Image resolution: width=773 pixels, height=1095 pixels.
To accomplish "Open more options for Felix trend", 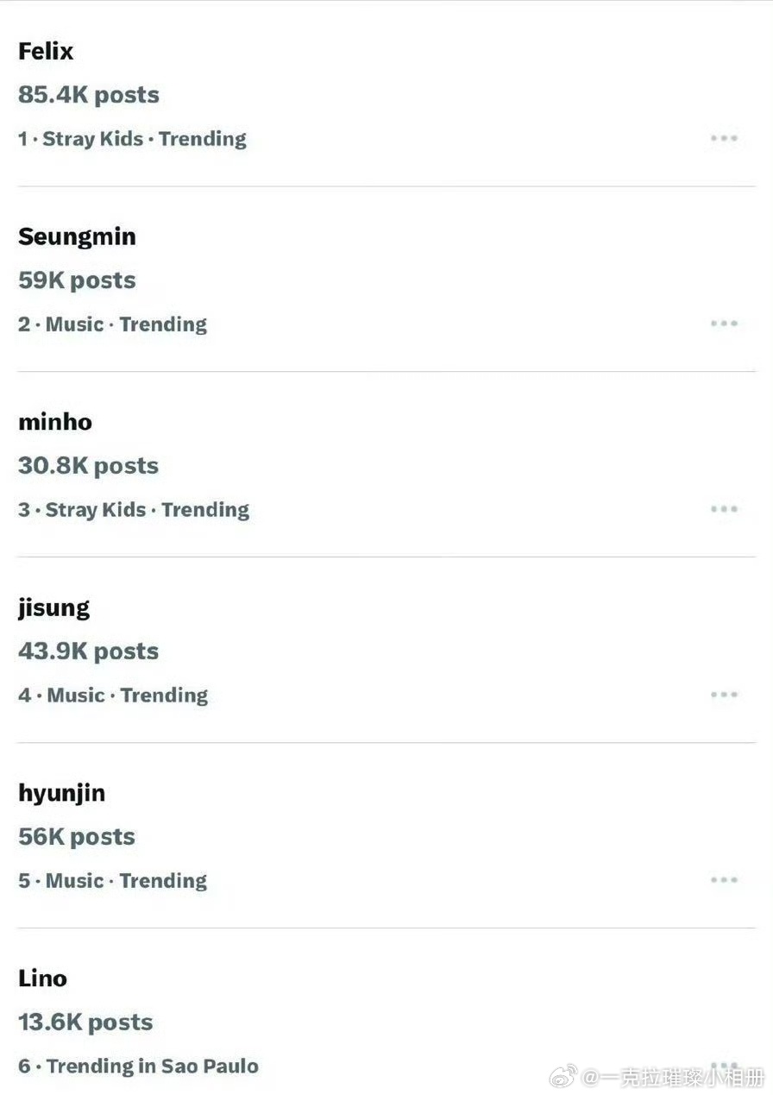I will click(724, 138).
